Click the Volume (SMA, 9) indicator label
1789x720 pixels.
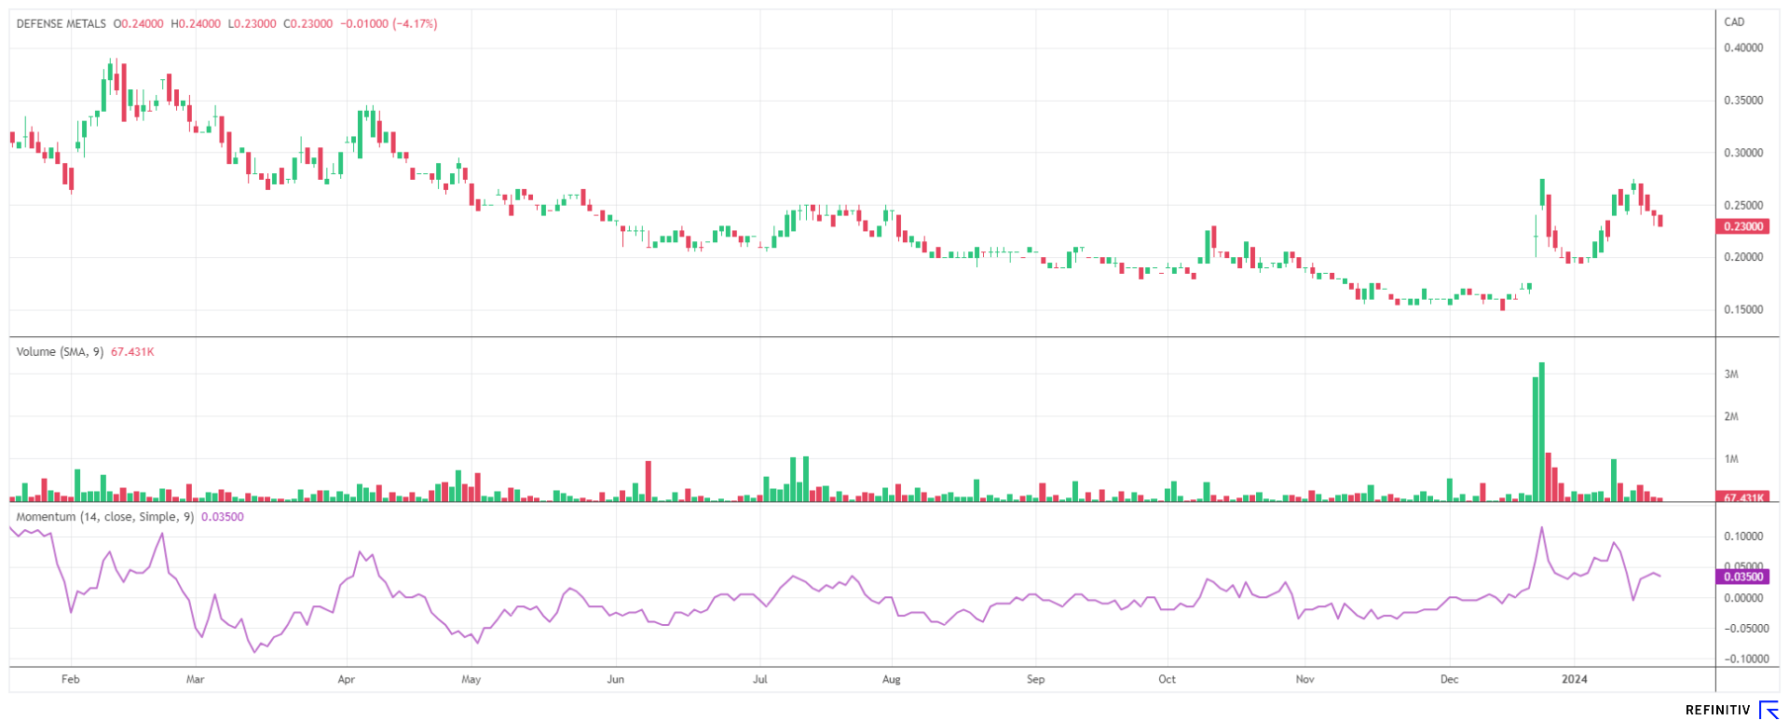pos(60,352)
